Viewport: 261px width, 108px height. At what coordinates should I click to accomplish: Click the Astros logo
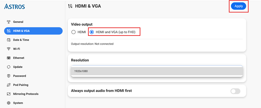coord(15,6)
